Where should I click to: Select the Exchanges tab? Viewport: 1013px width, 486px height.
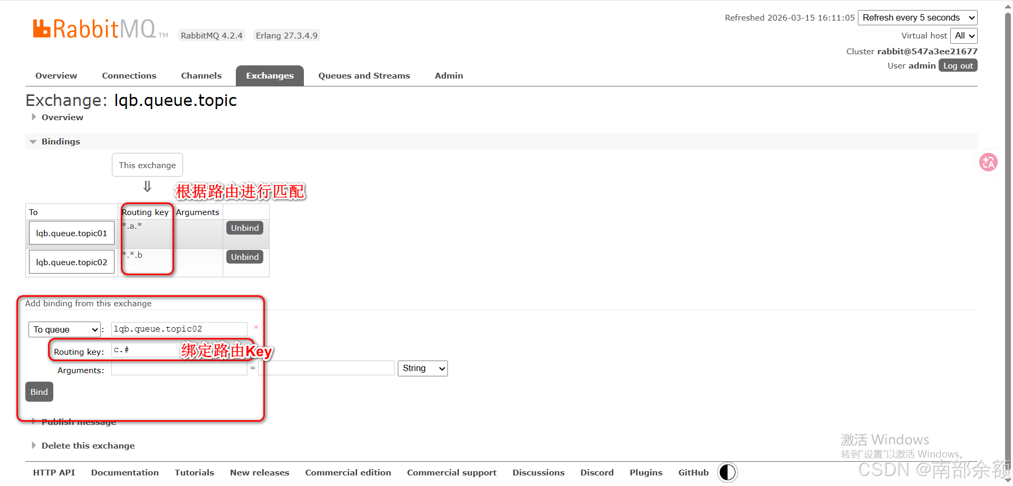pyautogui.click(x=270, y=76)
